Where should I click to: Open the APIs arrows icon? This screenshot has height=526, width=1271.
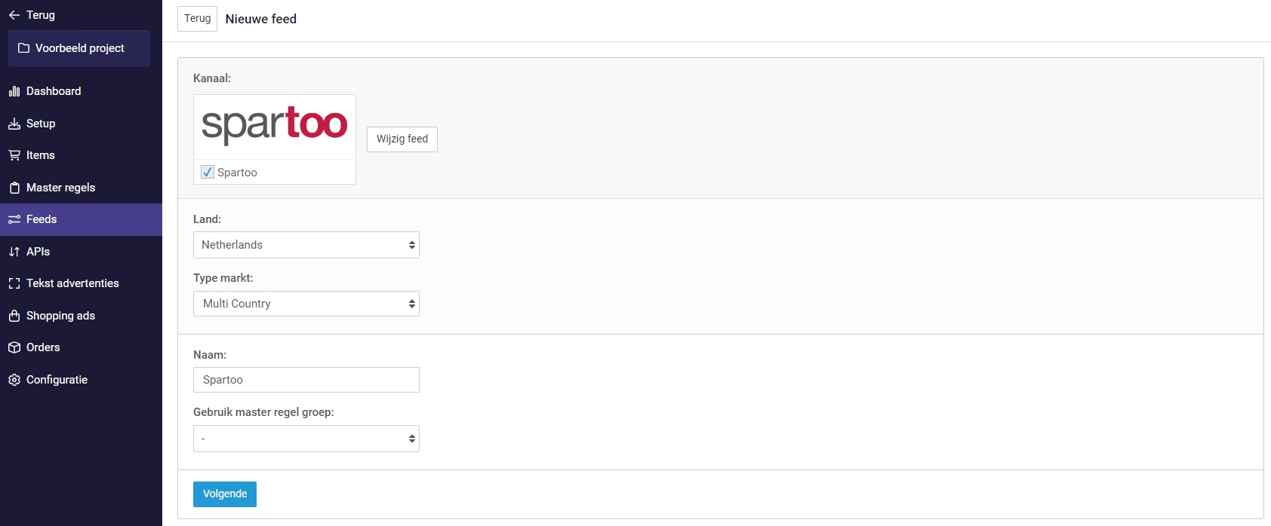[14, 252]
